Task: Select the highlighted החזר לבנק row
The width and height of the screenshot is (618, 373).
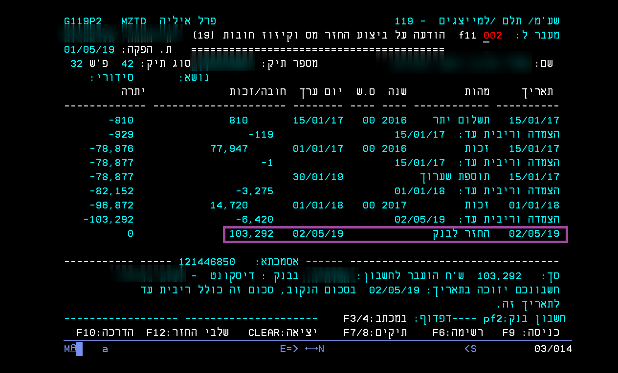Action: click(396, 233)
